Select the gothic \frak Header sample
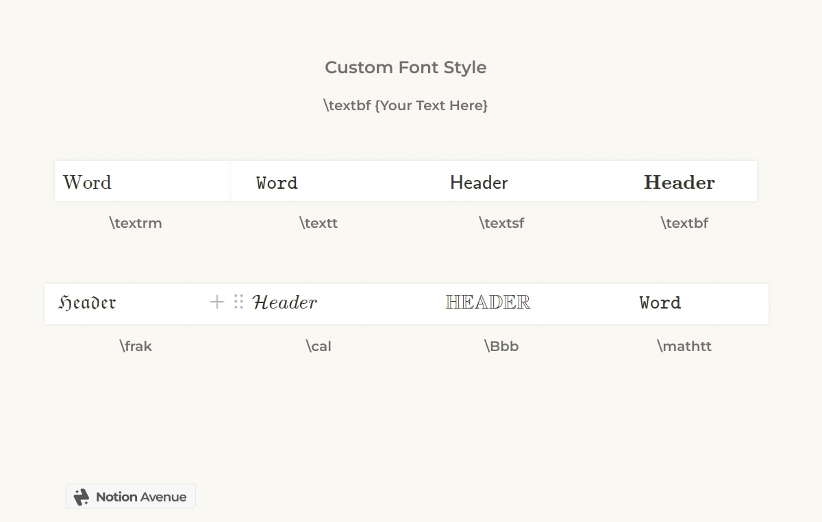This screenshot has height=522, width=822. (88, 302)
